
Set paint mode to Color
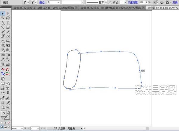pos(2,123)
